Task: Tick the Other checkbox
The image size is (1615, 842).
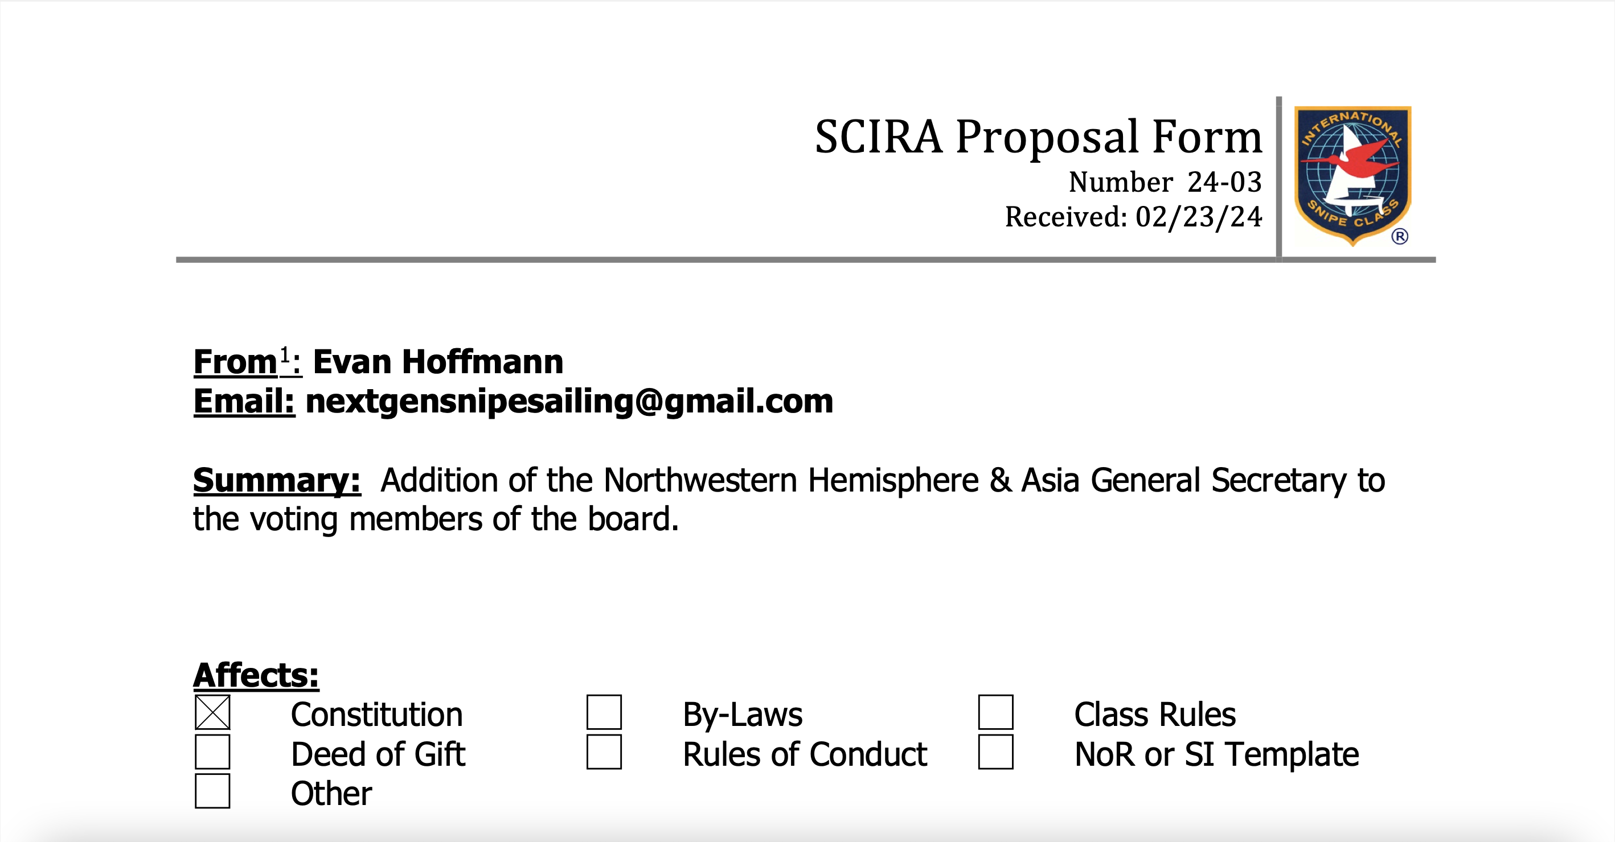Action: tap(212, 791)
